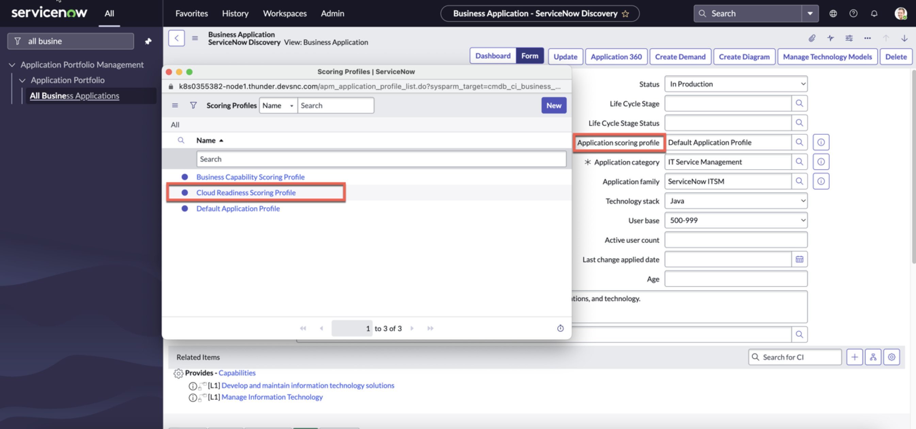The image size is (916, 429).
Task: Collapse the Application Portfolio group
Action: coord(22,80)
